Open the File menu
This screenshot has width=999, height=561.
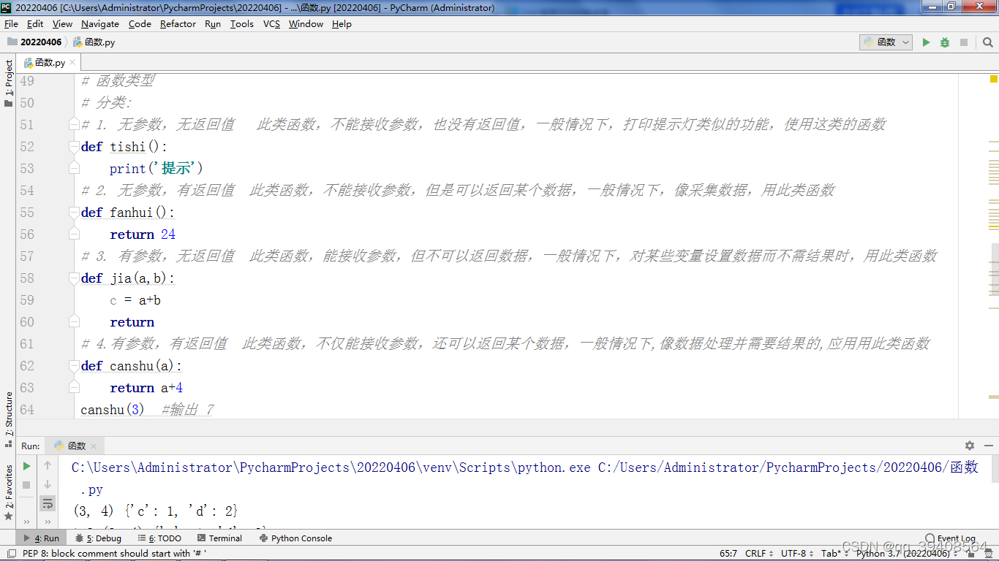11,24
